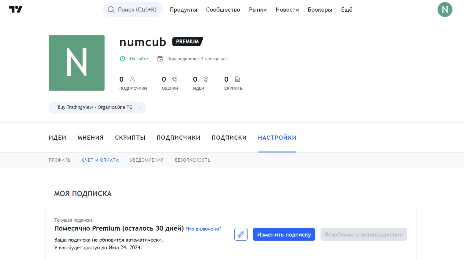Click the Текущая подписка label
The height and width of the screenshot is (260, 464).
(x=73, y=220)
